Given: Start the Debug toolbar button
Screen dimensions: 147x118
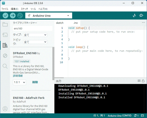Looking at the screenshot, I should click(x=20, y=16).
